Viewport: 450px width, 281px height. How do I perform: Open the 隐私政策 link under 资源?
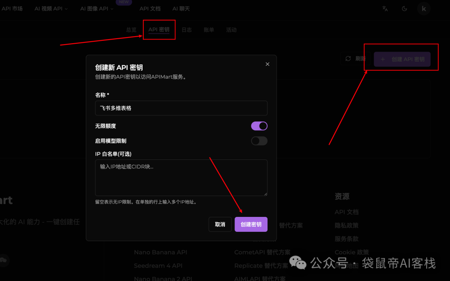coord(347,225)
